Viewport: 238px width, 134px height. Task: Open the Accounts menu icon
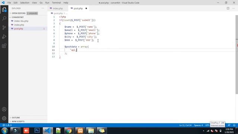point(4,109)
